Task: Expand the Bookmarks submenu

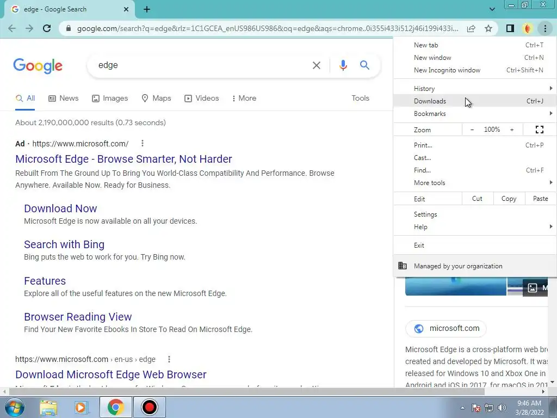Action: point(475,114)
